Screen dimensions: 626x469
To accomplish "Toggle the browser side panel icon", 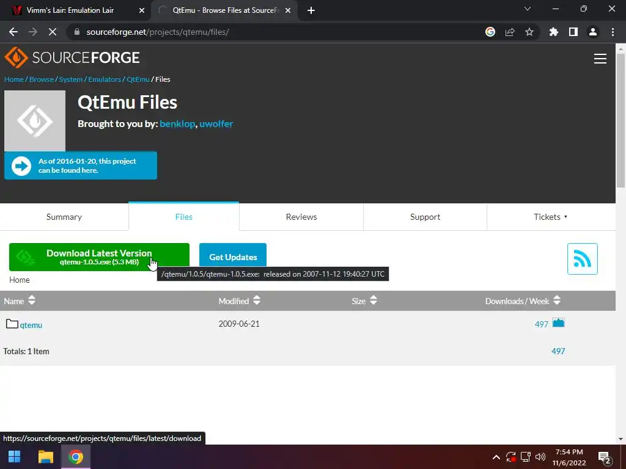I will tap(573, 32).
